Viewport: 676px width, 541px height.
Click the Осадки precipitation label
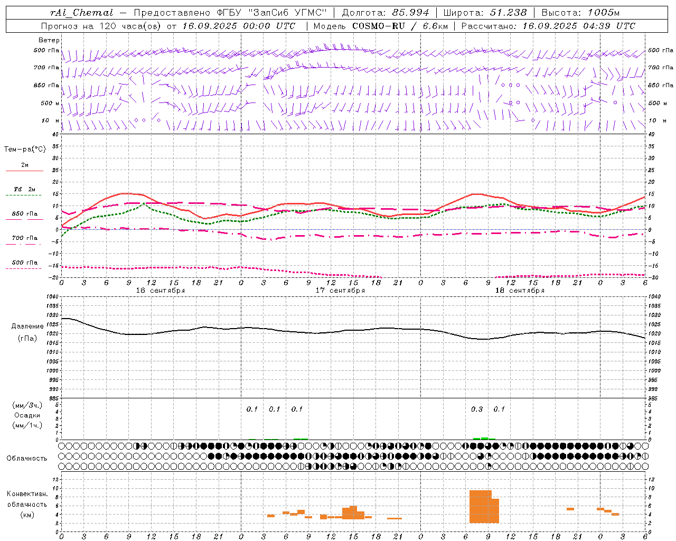click(x=27, y=415)
